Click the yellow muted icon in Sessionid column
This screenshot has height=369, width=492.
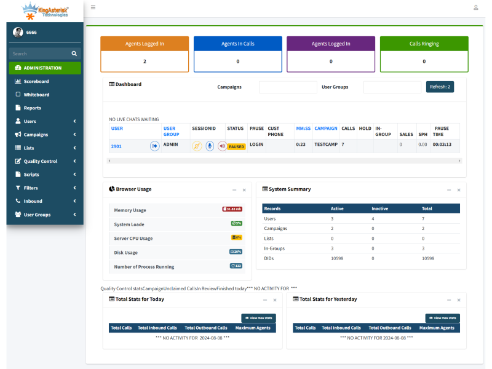197,146
